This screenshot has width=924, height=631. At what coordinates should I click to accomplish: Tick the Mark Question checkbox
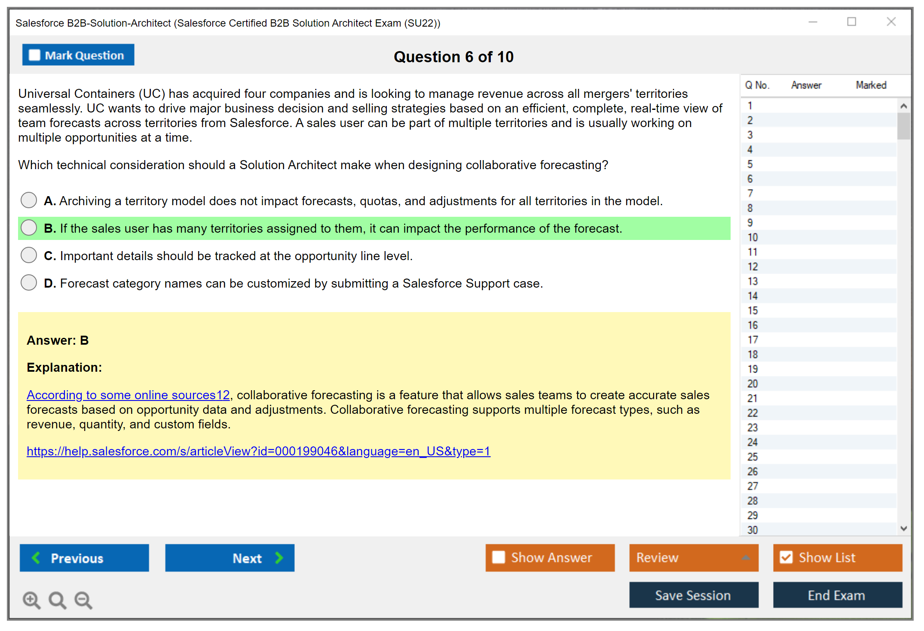[34, 55]
